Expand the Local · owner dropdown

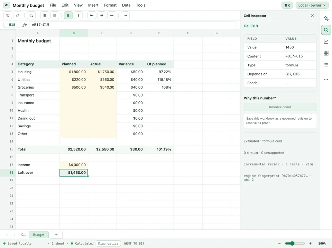click(312, 5)
